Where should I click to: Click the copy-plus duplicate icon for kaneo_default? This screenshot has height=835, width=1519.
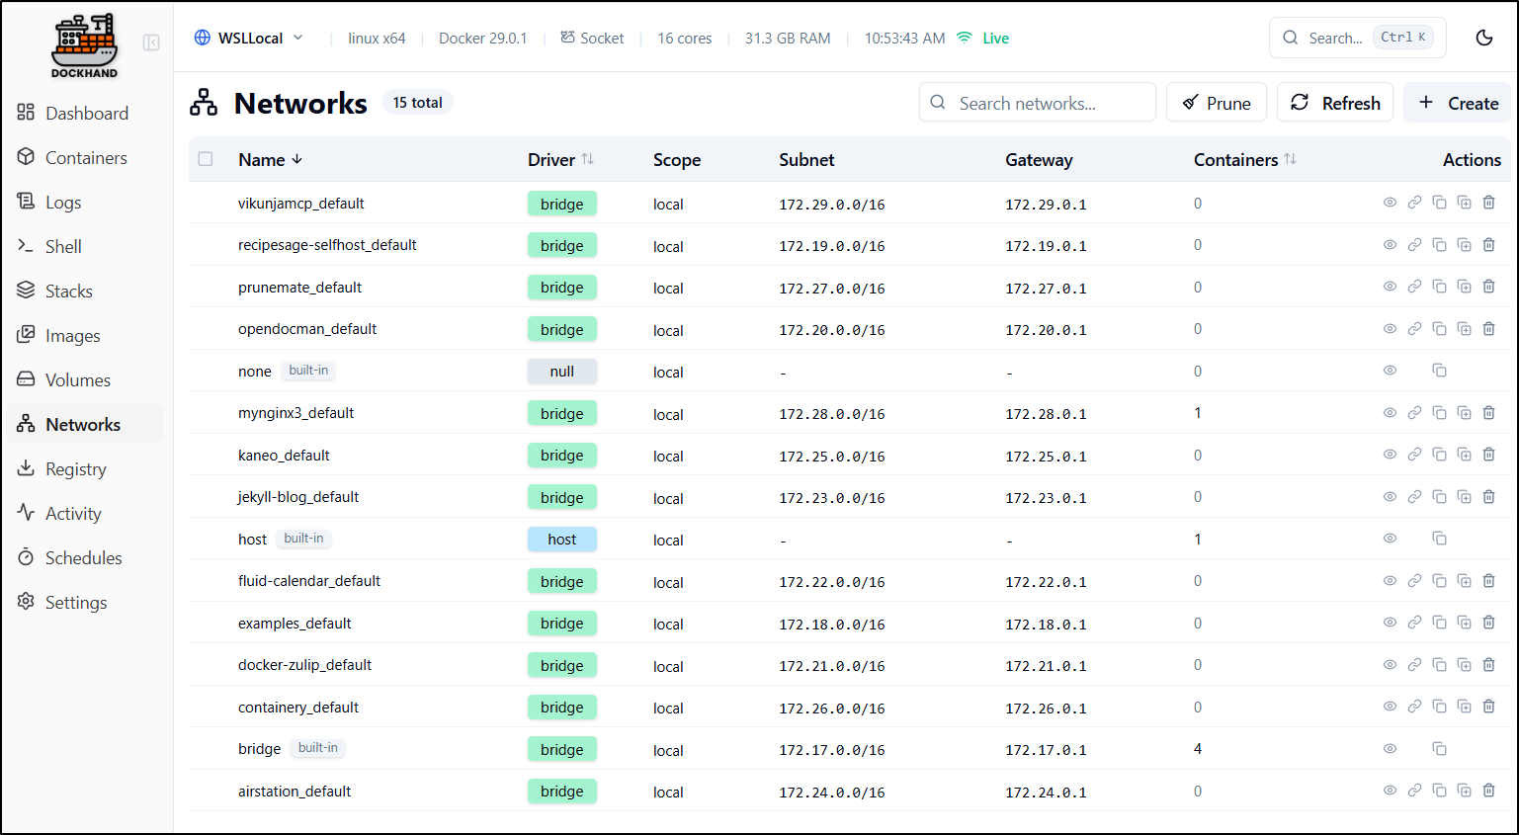[1464, 455]
